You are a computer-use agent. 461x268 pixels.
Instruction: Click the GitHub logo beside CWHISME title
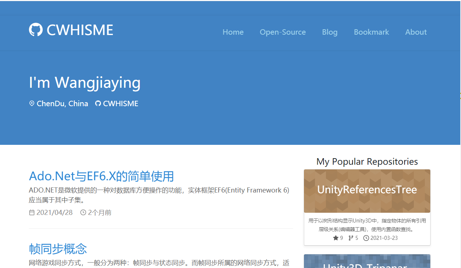tap(35, 30)
